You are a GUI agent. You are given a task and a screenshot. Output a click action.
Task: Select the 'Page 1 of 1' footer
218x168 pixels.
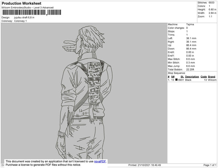coord(210,165)
